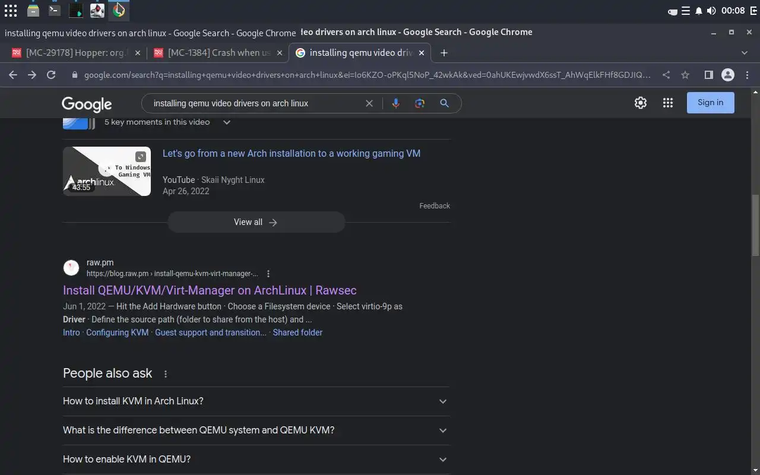Click the logout icon at the panel end
This screenshot has height=475, width=760.
pyautogui.click(x=752, y=11)
